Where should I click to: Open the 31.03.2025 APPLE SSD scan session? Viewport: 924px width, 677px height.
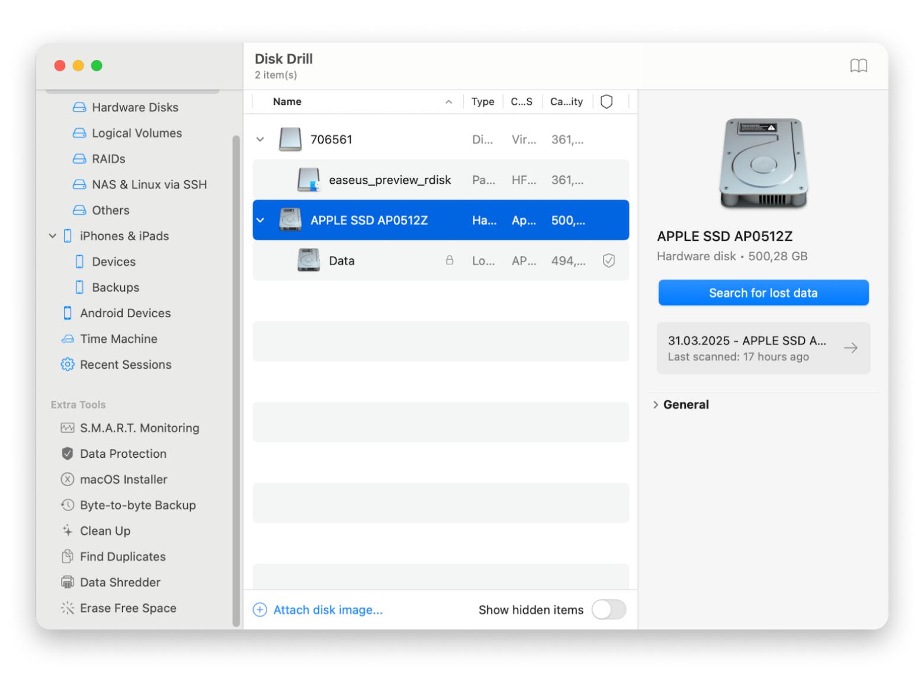763,348
